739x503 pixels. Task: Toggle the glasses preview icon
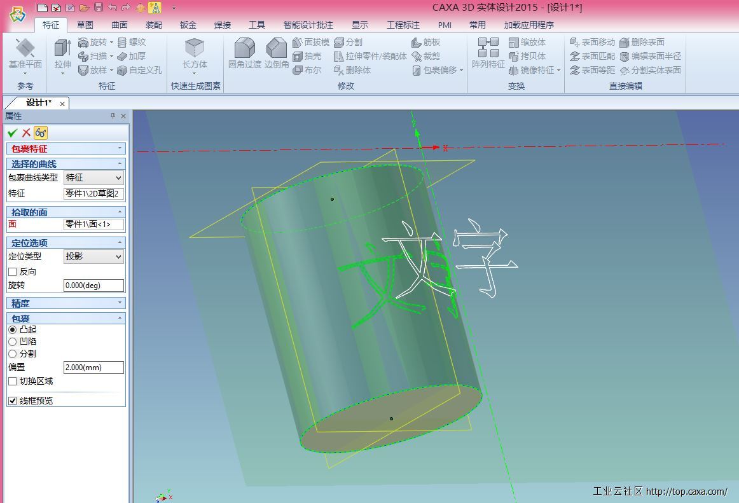(x=41, y=133)
